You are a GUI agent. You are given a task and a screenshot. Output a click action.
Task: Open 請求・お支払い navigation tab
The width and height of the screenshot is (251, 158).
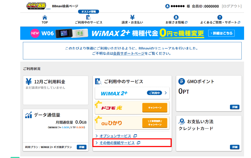tap(132, 19)
